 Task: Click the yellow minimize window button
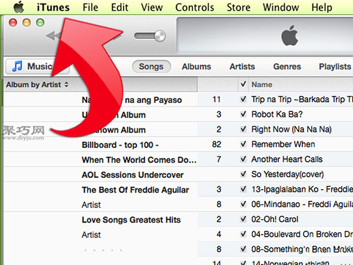[27, 22]
